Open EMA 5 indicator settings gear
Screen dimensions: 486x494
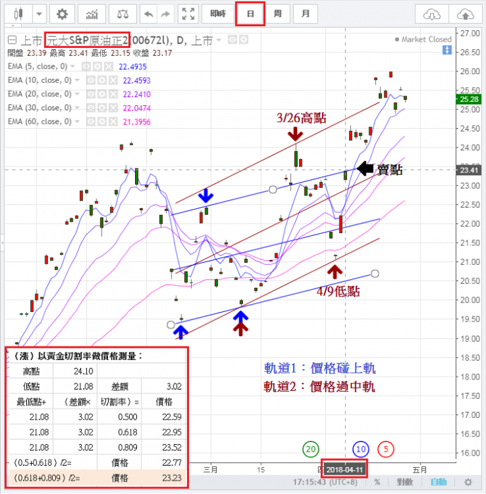coord(97,67)
